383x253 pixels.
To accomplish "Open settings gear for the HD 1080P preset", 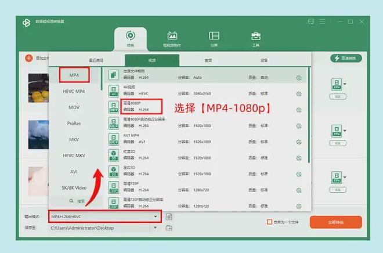I will click(299, 110).
